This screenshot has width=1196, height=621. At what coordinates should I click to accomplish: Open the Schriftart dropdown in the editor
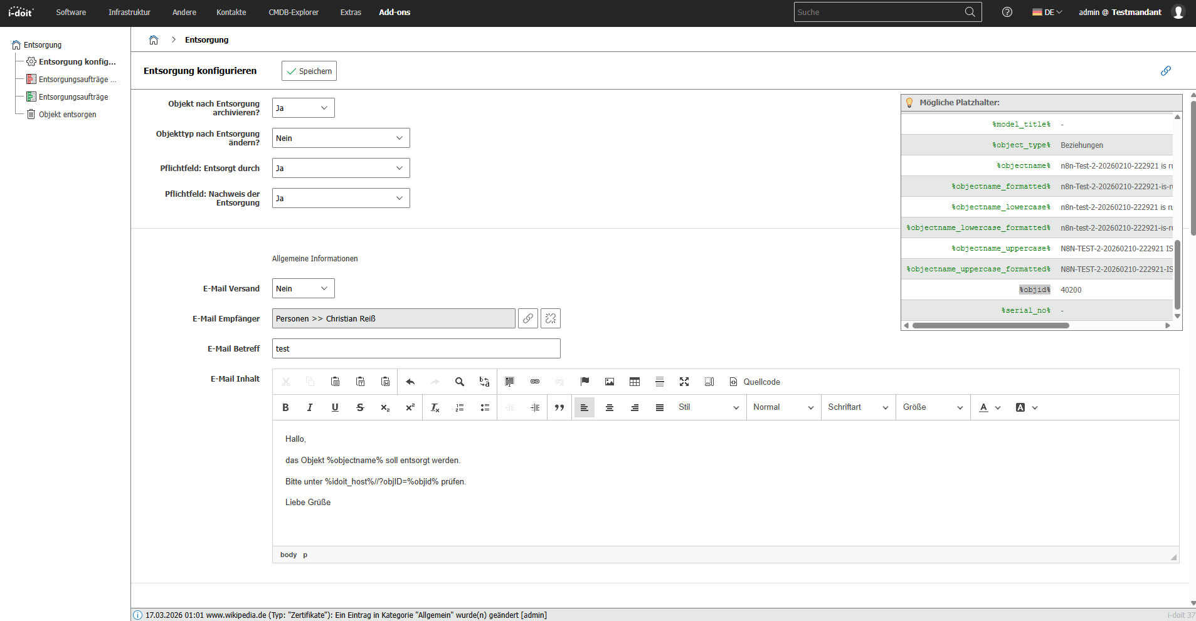[x=857, y=407]
